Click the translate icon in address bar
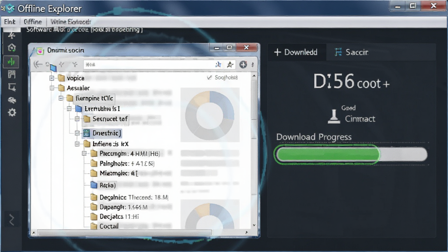 pos(218,65)
